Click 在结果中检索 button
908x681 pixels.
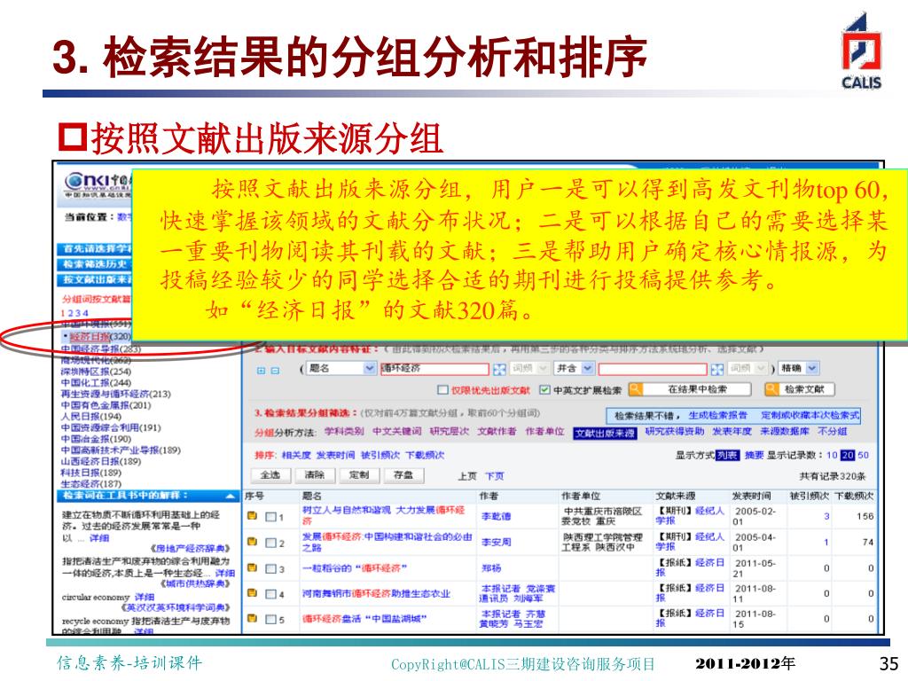[690, 389]
